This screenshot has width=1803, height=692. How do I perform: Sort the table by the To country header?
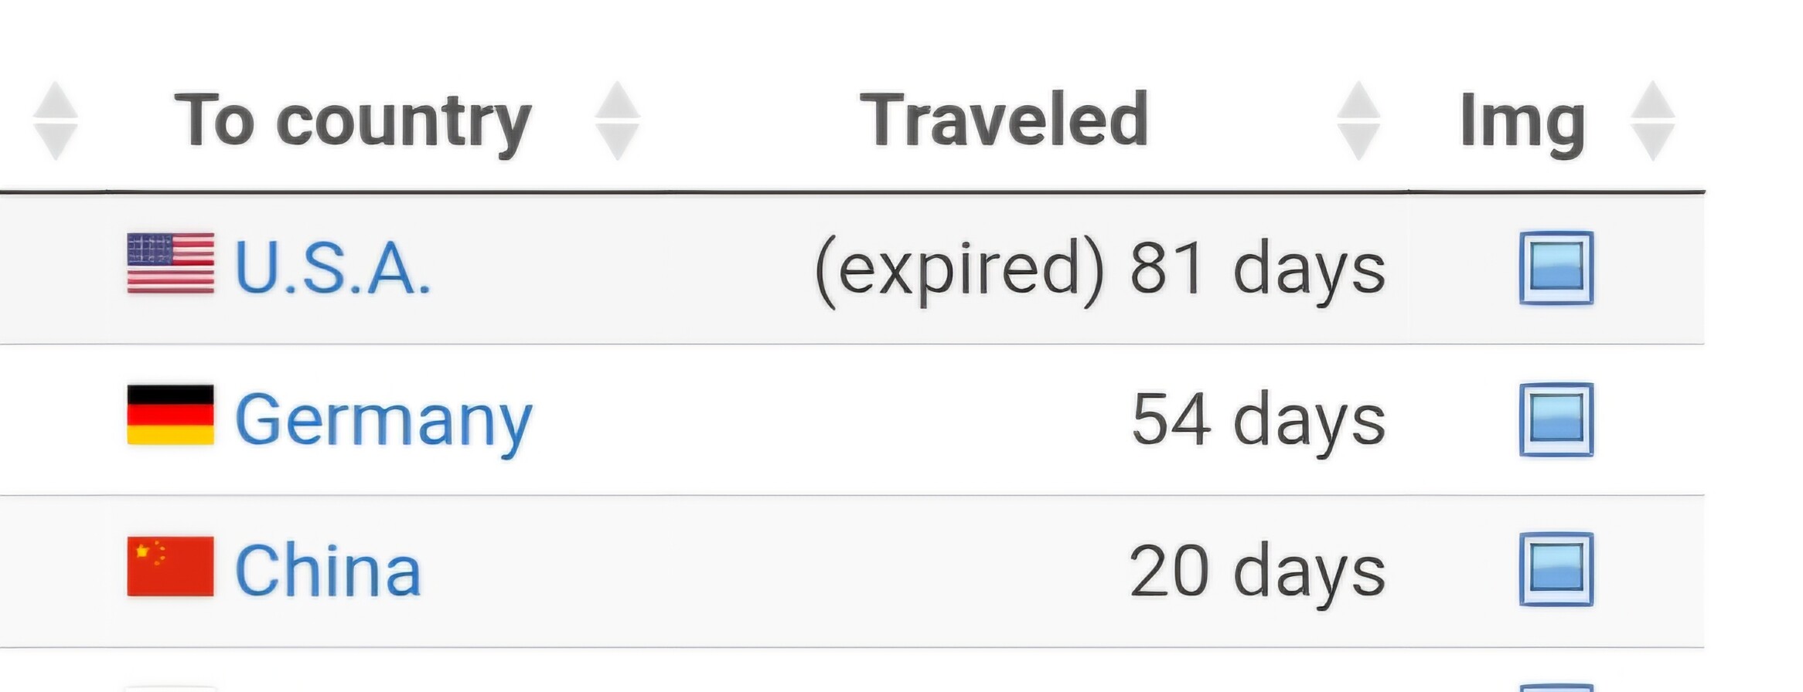[x=353, y=120]
